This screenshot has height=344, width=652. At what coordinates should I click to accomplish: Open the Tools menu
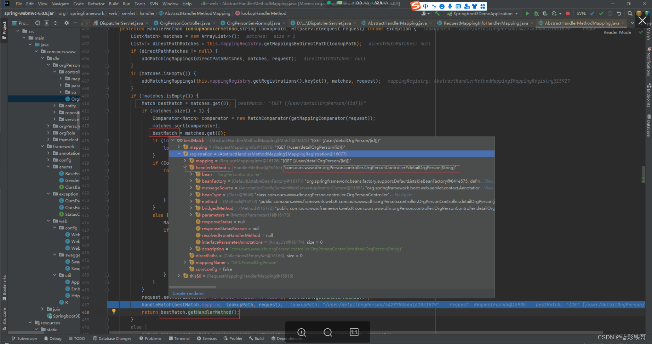140,4
